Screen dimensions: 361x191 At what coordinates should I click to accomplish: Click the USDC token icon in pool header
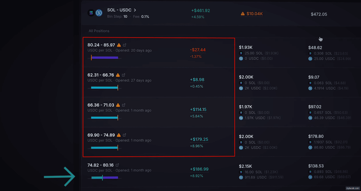point(99,13)
